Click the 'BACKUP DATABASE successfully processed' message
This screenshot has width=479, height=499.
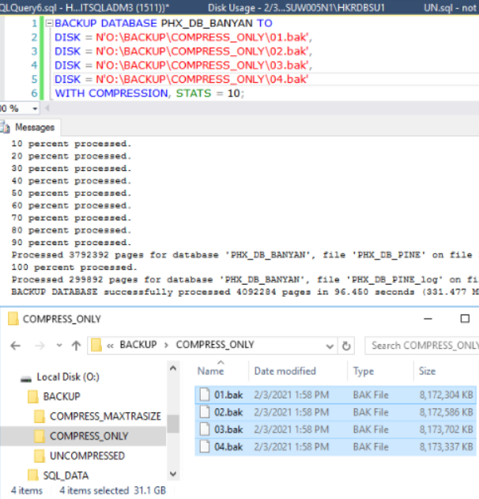point(245,292)
